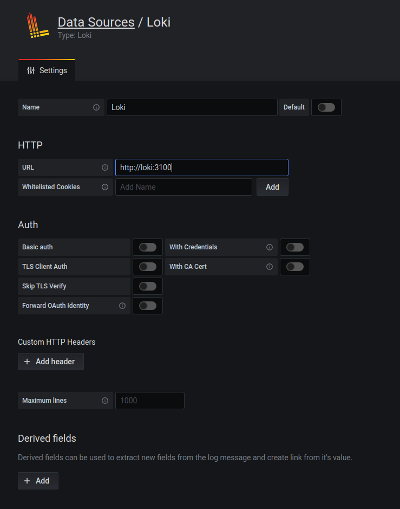Click the Skip TLS Verify label
The width and height of the screenshot is (400, 509).
coord(44,286)
